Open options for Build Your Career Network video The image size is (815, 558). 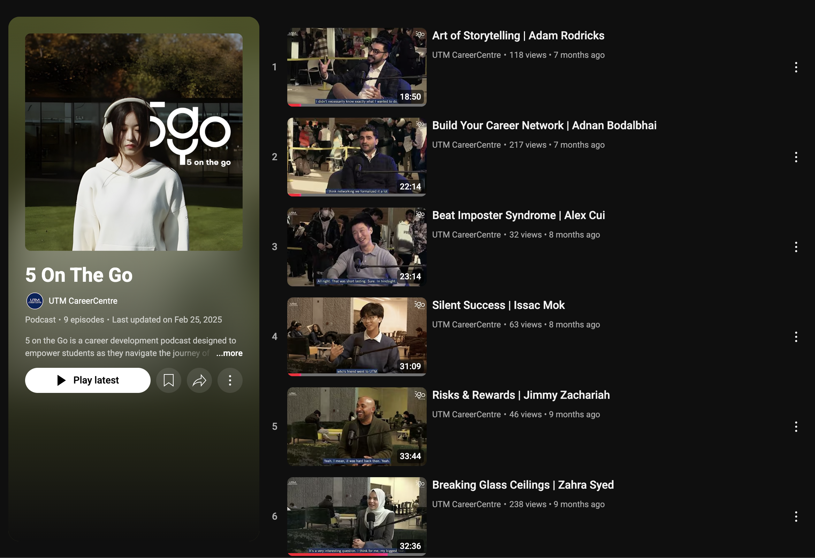click(796, 157)
